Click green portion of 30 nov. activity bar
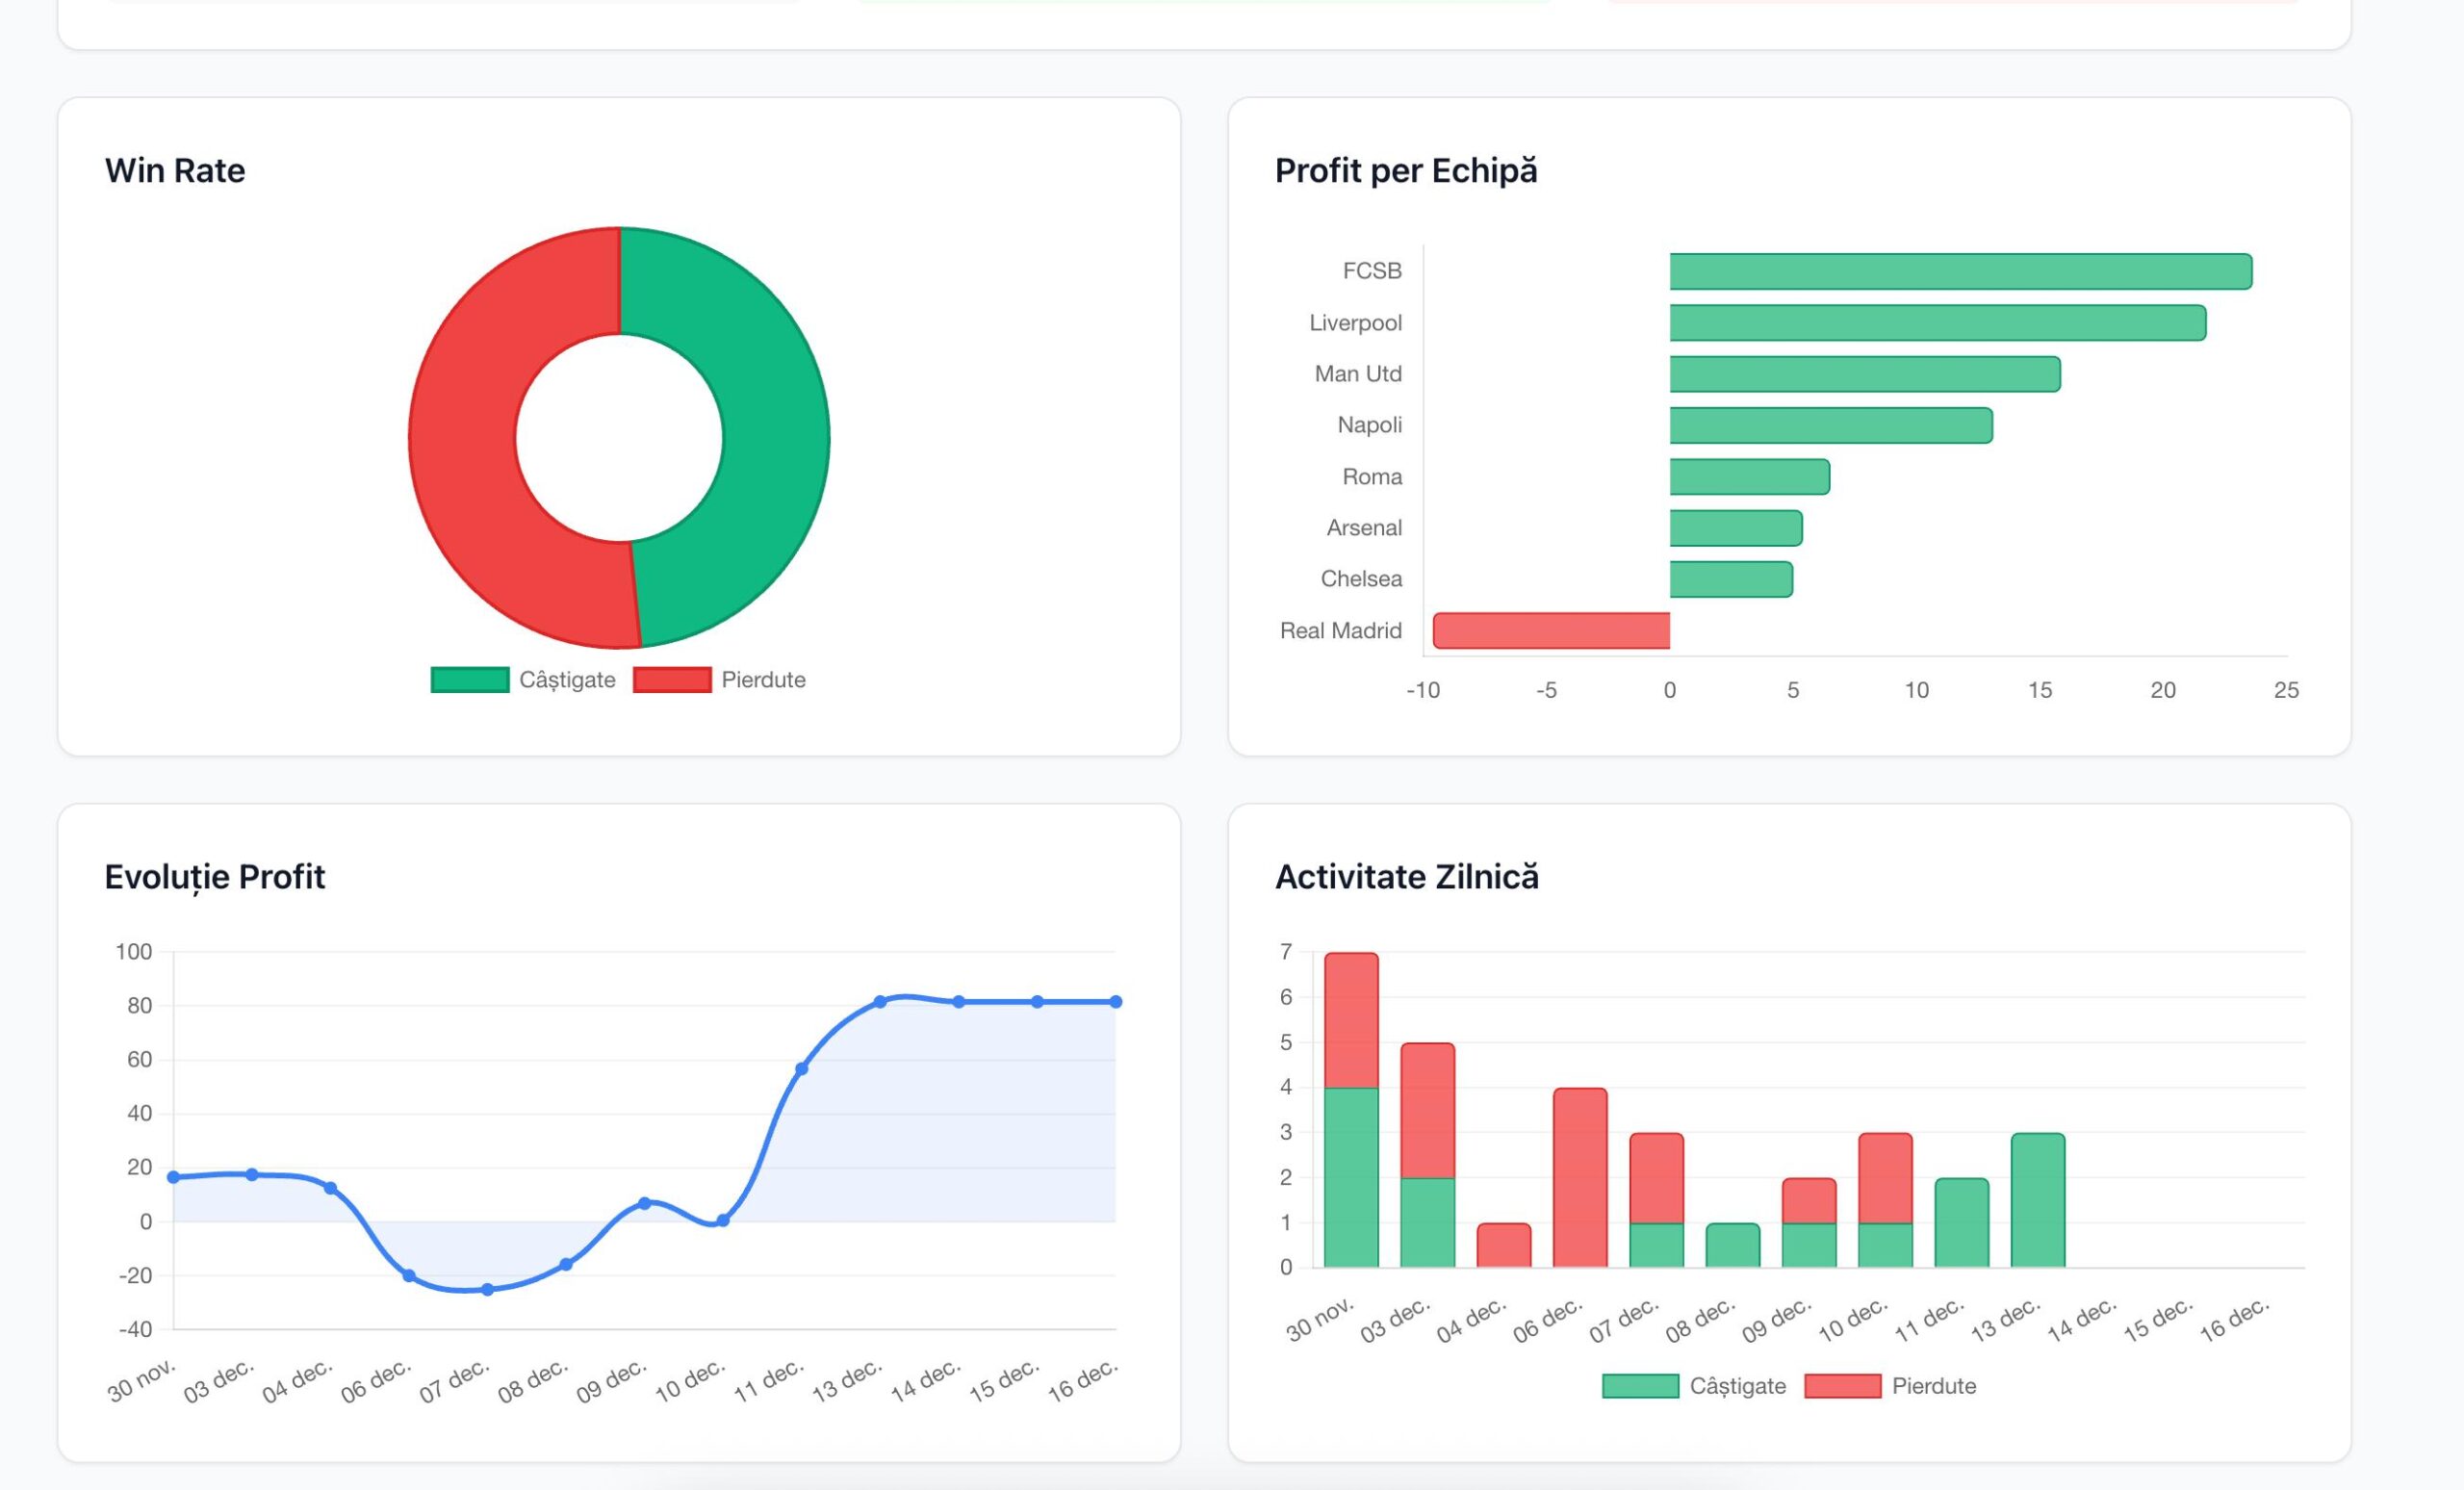2464x1490 pixels. [1351, 1178]
